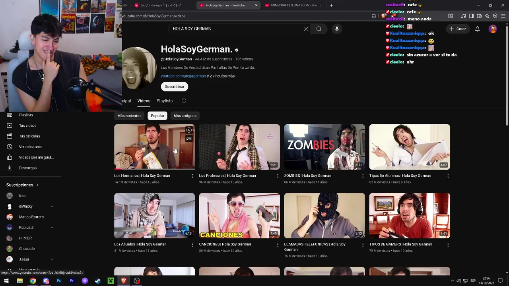
Task: Show hidden system tray icons
Action: (x=452, y=281)
